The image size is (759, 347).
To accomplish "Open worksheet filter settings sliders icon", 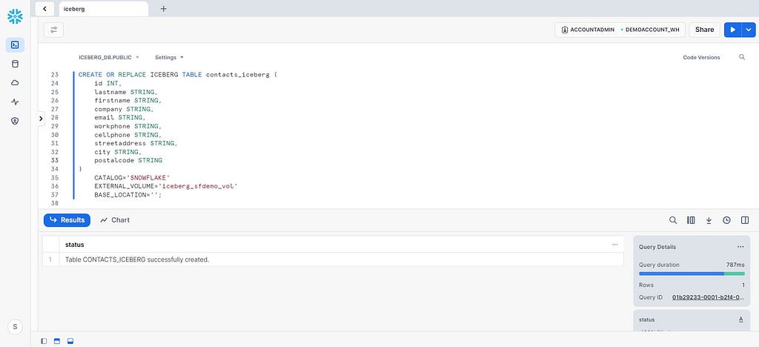I will pyautogui.click(x=53, y=30).
